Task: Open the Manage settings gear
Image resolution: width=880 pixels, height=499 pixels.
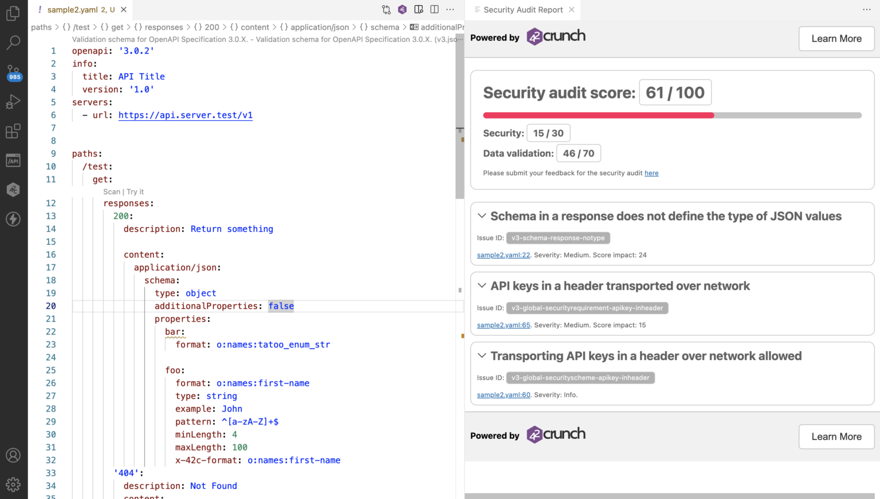Action: (x=13, y=484)
